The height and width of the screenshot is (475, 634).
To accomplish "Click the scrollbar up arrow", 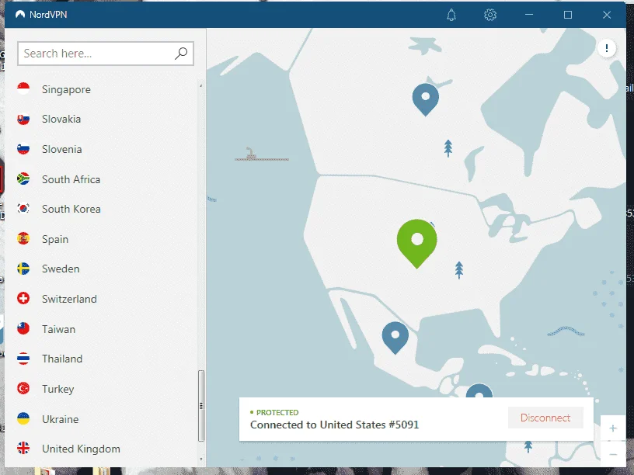I will point(201,85).
